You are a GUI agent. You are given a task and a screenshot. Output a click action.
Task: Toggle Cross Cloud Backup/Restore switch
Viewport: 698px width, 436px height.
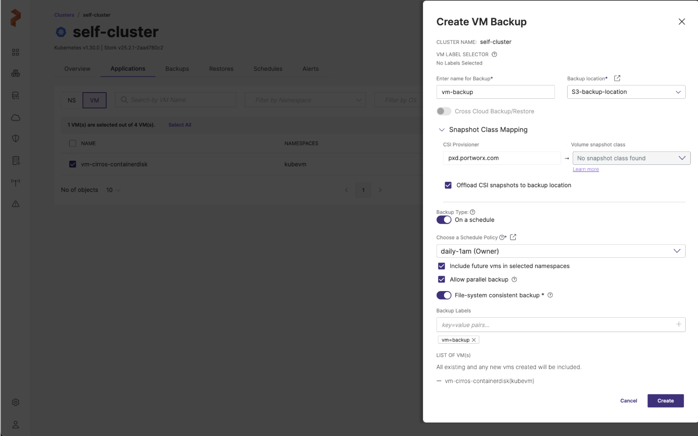tap(443, 111)
